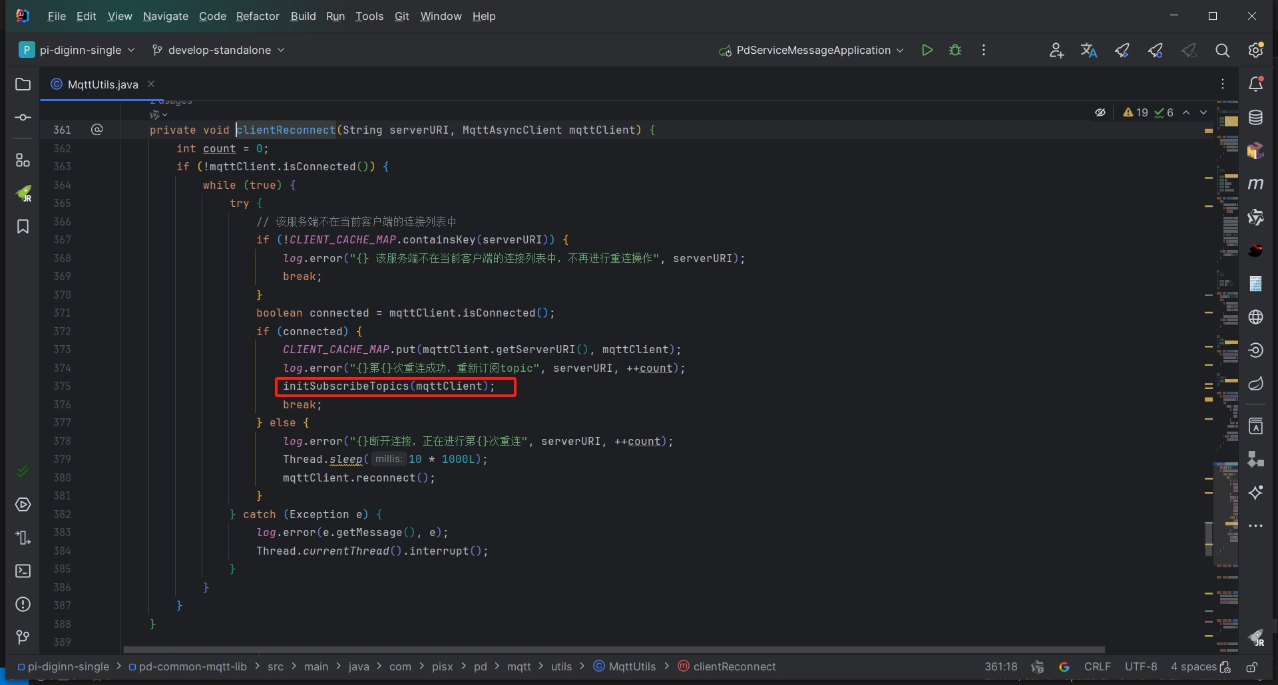
Task: Open Search Everywhere magnifier icon
Action: point(1222,51)
